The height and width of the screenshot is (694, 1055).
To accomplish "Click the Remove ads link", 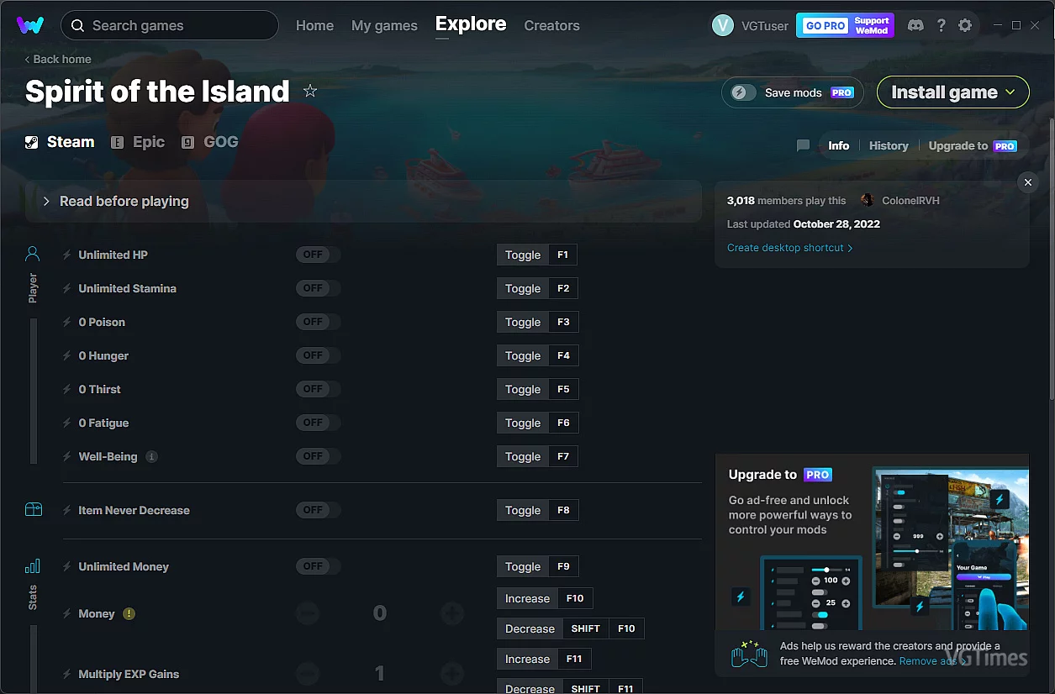I will [932, 661].
